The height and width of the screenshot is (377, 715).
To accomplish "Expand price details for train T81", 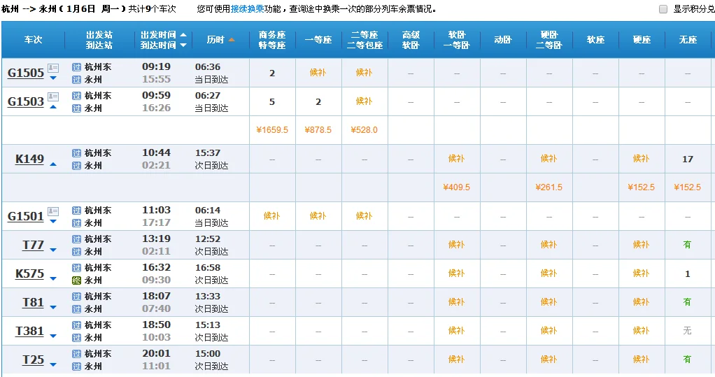I will click(53, 307).
